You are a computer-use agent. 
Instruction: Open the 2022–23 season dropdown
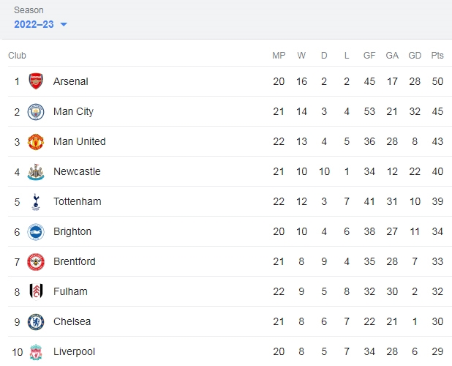(x=40, y=24)
